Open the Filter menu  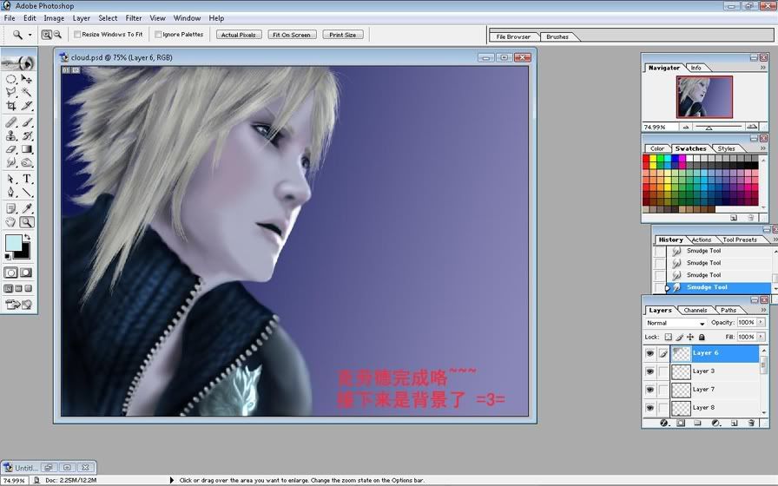[133, 18]
